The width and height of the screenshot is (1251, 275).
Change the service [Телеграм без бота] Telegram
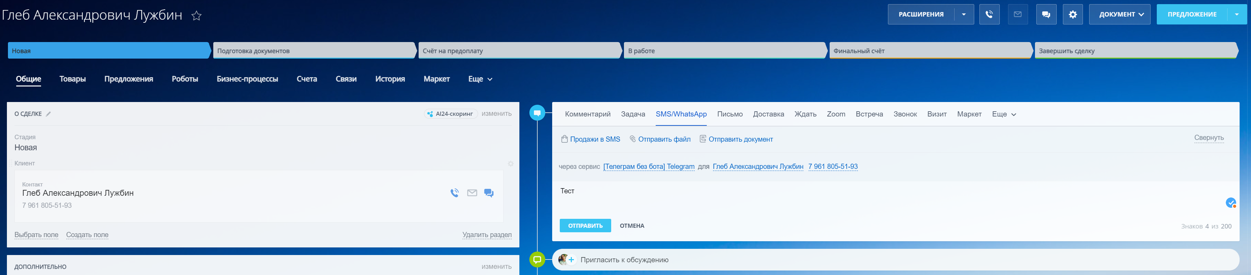click(x=649, y=167)
